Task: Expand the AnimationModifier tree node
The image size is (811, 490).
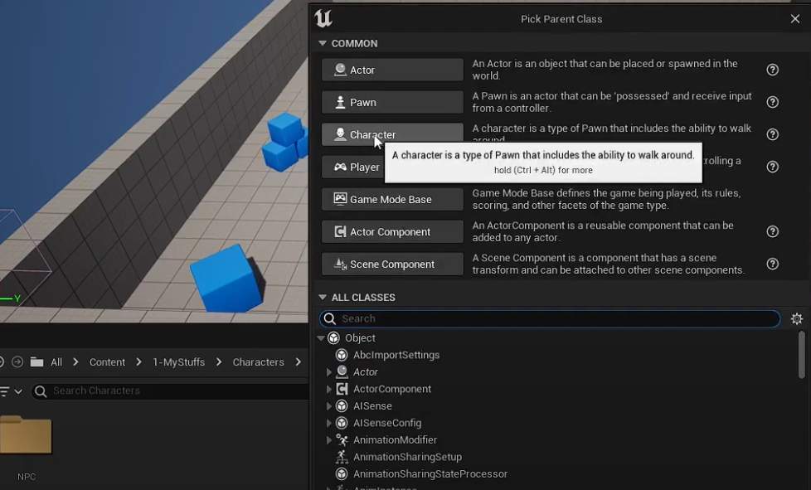Action: [x=329, y=440]
